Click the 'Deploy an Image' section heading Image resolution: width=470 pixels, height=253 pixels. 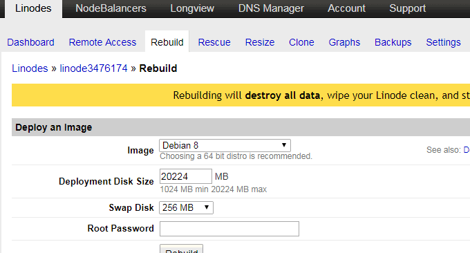[x=54, y=127]
